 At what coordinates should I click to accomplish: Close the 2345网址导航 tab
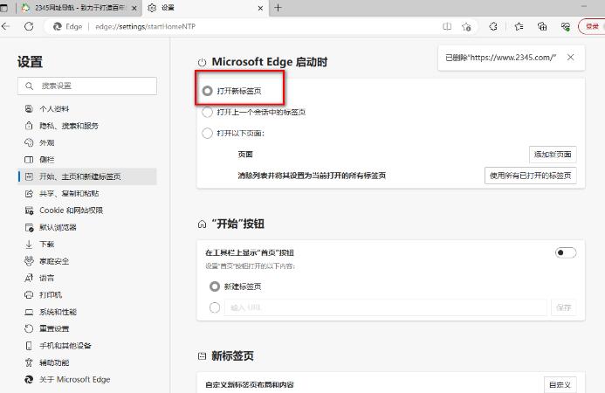134,8
